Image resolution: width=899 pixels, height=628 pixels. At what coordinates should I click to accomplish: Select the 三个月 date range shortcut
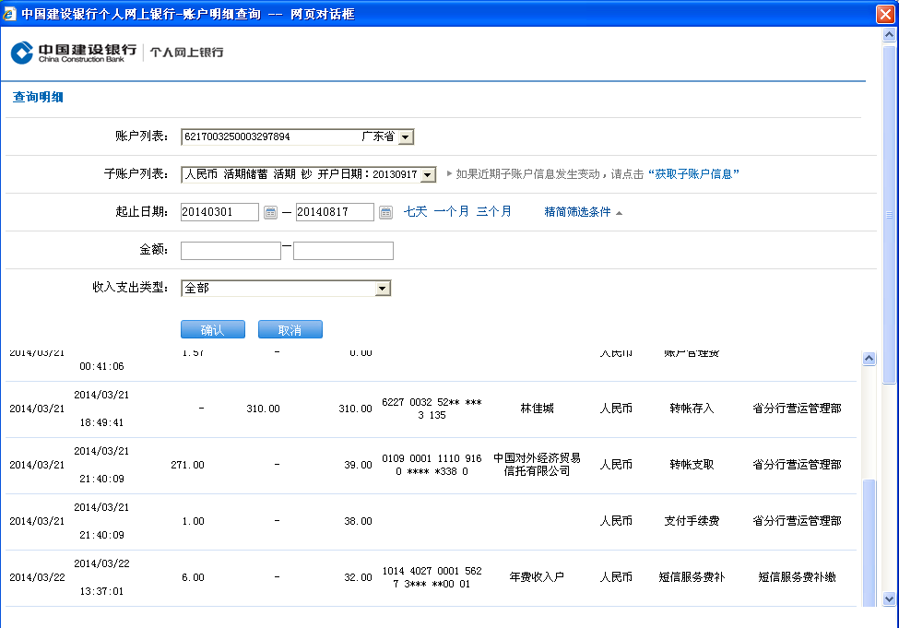click(493, 211)
